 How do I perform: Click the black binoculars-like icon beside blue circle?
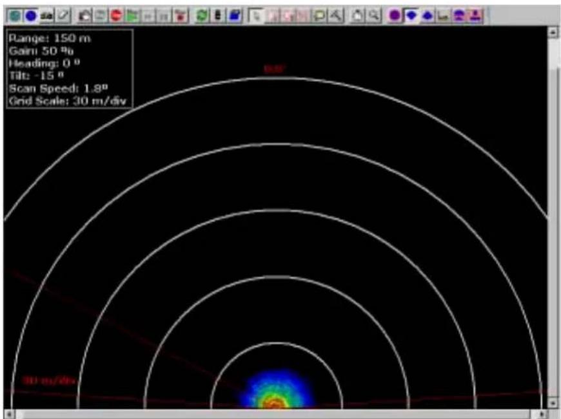click(x=47, y=15)
